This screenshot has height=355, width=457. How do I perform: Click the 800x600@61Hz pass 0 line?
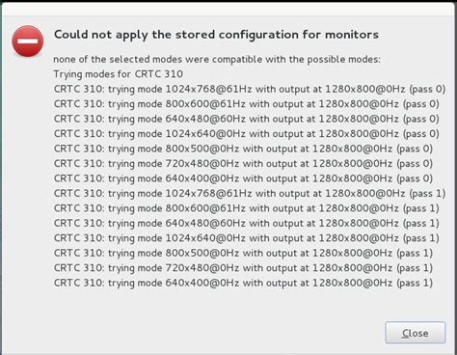pos(247,104)
